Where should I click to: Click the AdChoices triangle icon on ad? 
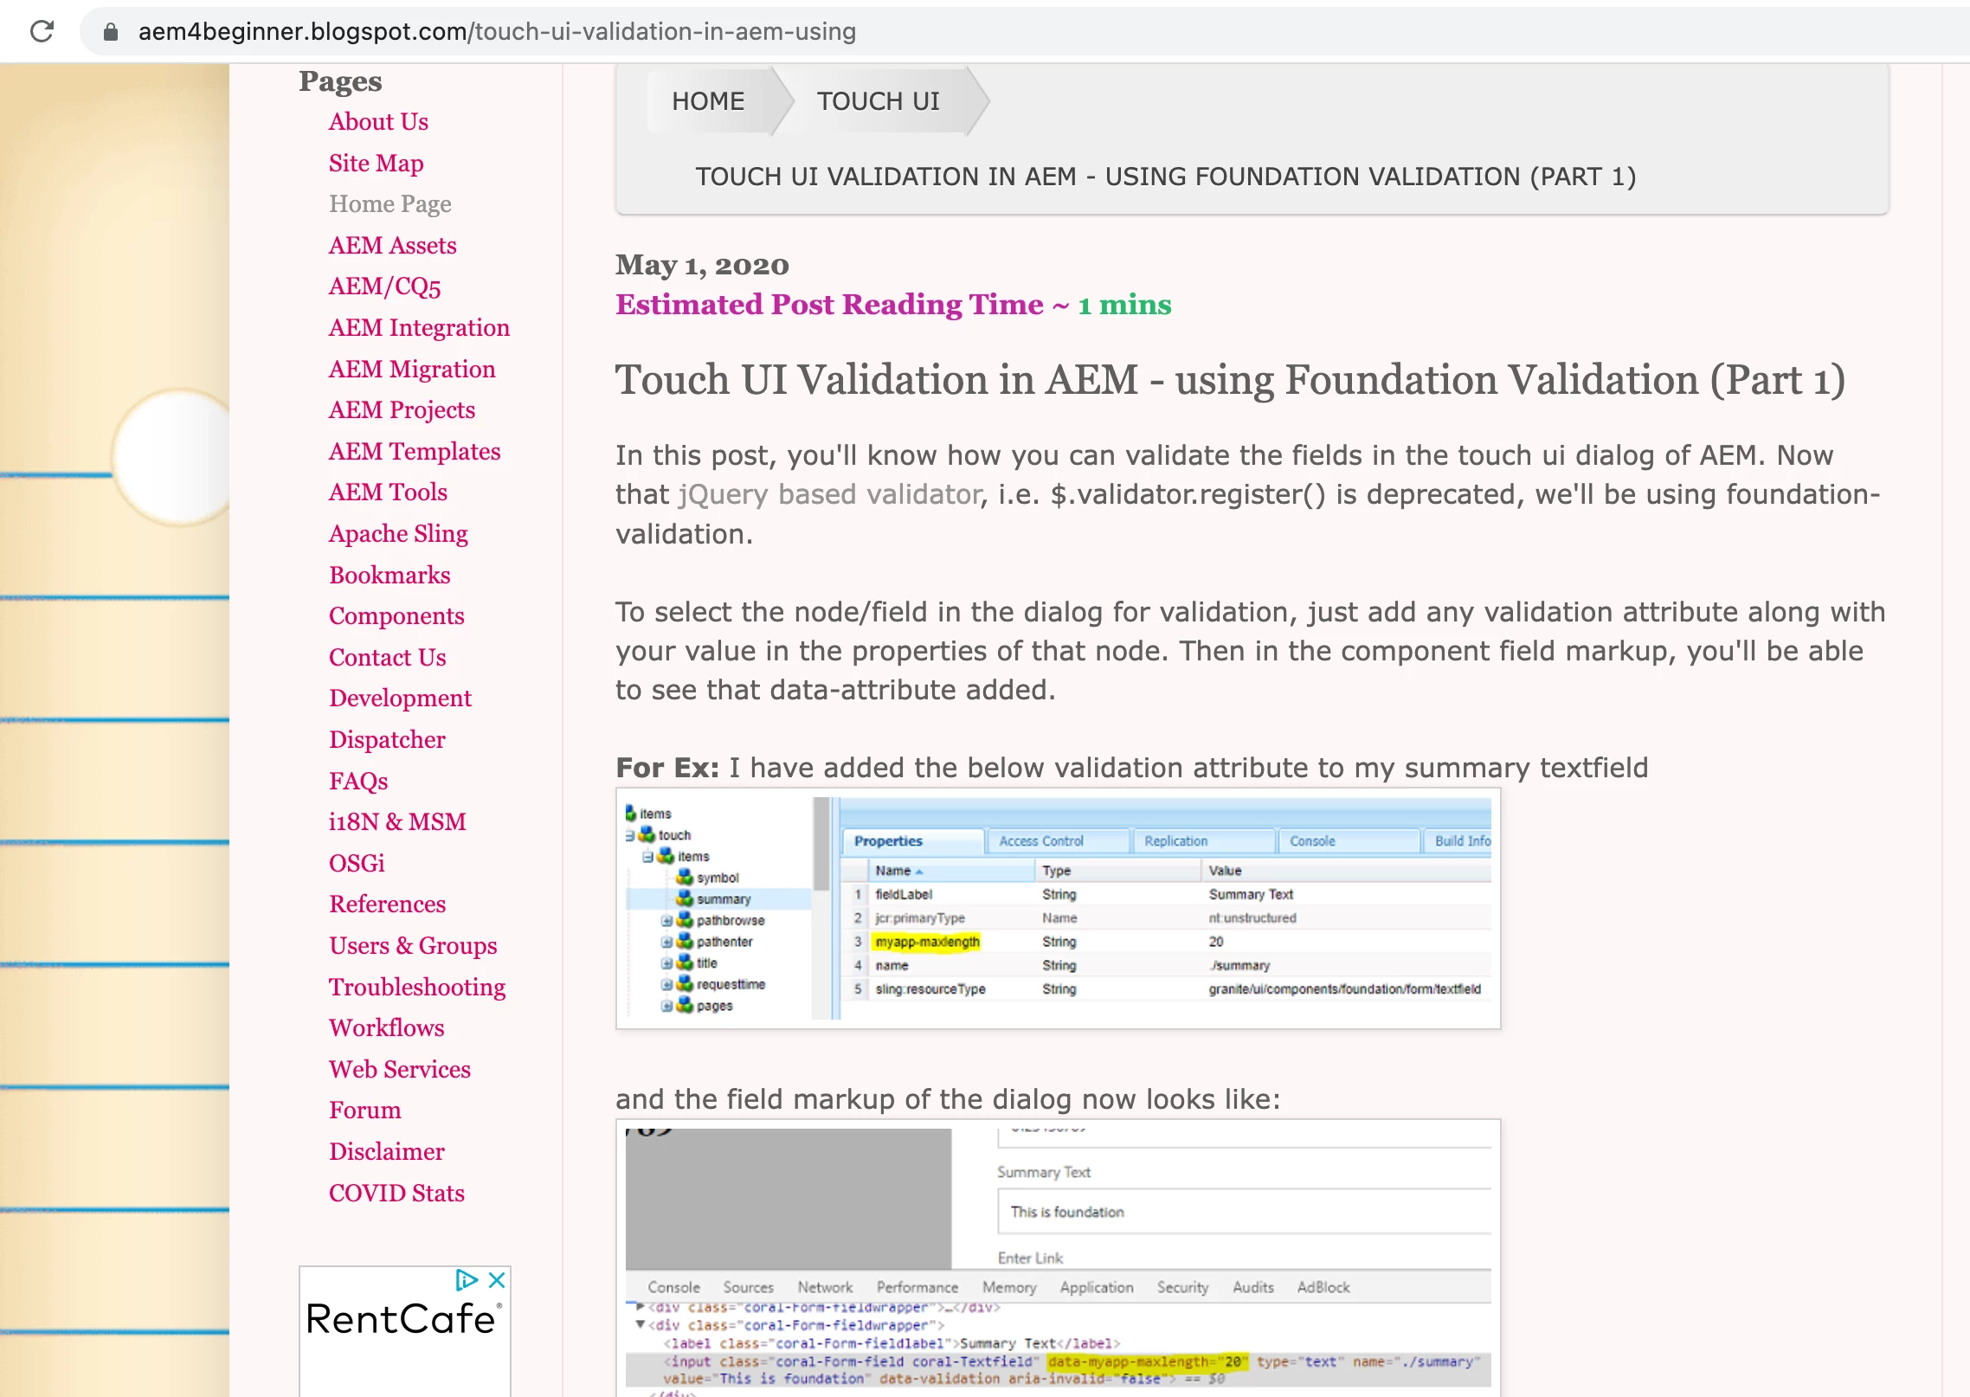(467, 1279)
